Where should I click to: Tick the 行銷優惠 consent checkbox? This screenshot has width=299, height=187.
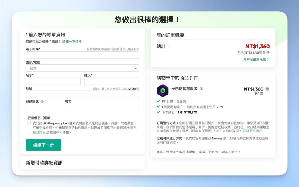[x=29, y=123]
